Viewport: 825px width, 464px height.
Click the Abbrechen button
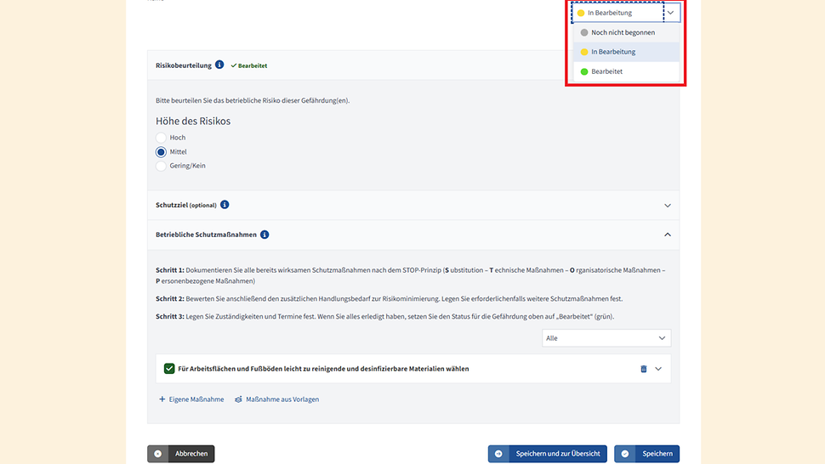(181, 454)
